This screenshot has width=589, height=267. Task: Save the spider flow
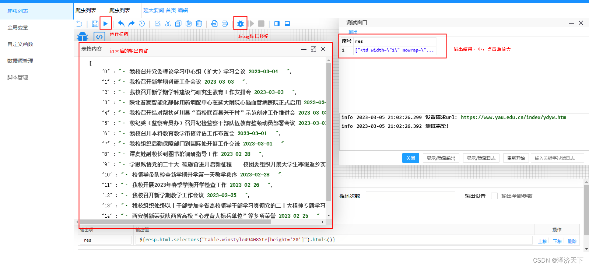pos(95,24)
